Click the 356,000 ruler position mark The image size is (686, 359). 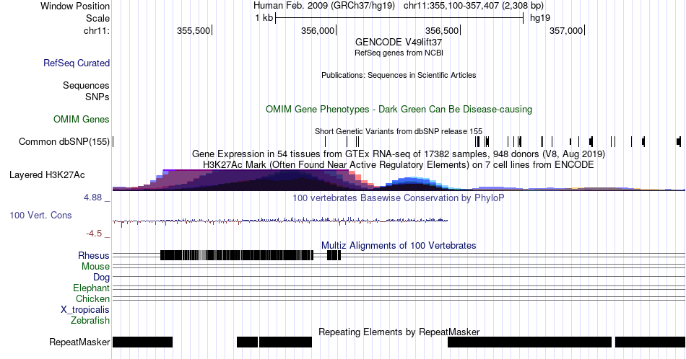(x=318, y=30)
